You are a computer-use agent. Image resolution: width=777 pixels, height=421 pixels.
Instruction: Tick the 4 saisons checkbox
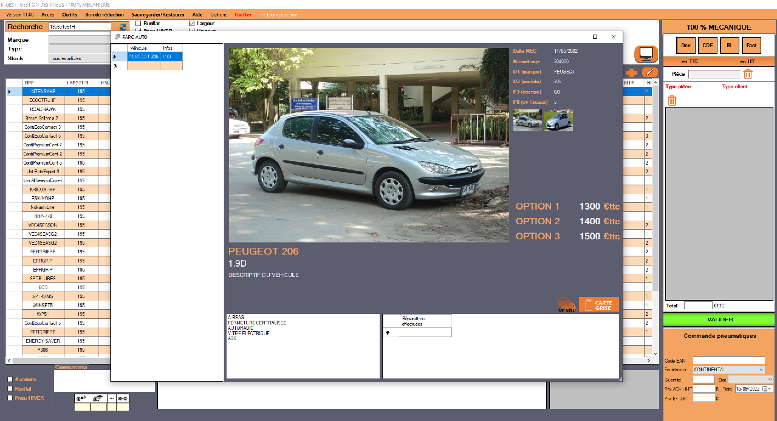[10, 380]
